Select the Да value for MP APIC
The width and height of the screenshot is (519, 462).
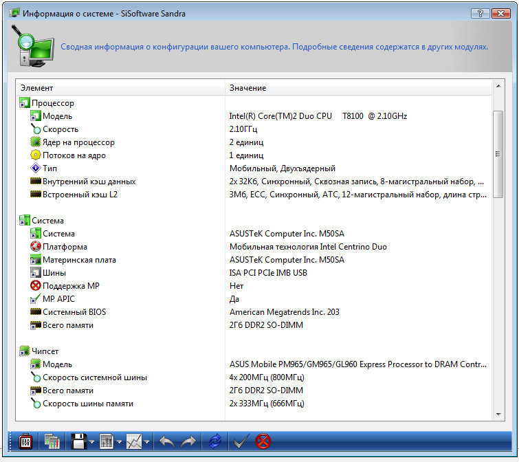pos(234,299)
